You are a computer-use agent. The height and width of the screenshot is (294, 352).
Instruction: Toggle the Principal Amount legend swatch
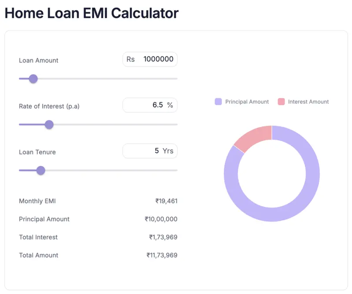(x=218, y=102)
